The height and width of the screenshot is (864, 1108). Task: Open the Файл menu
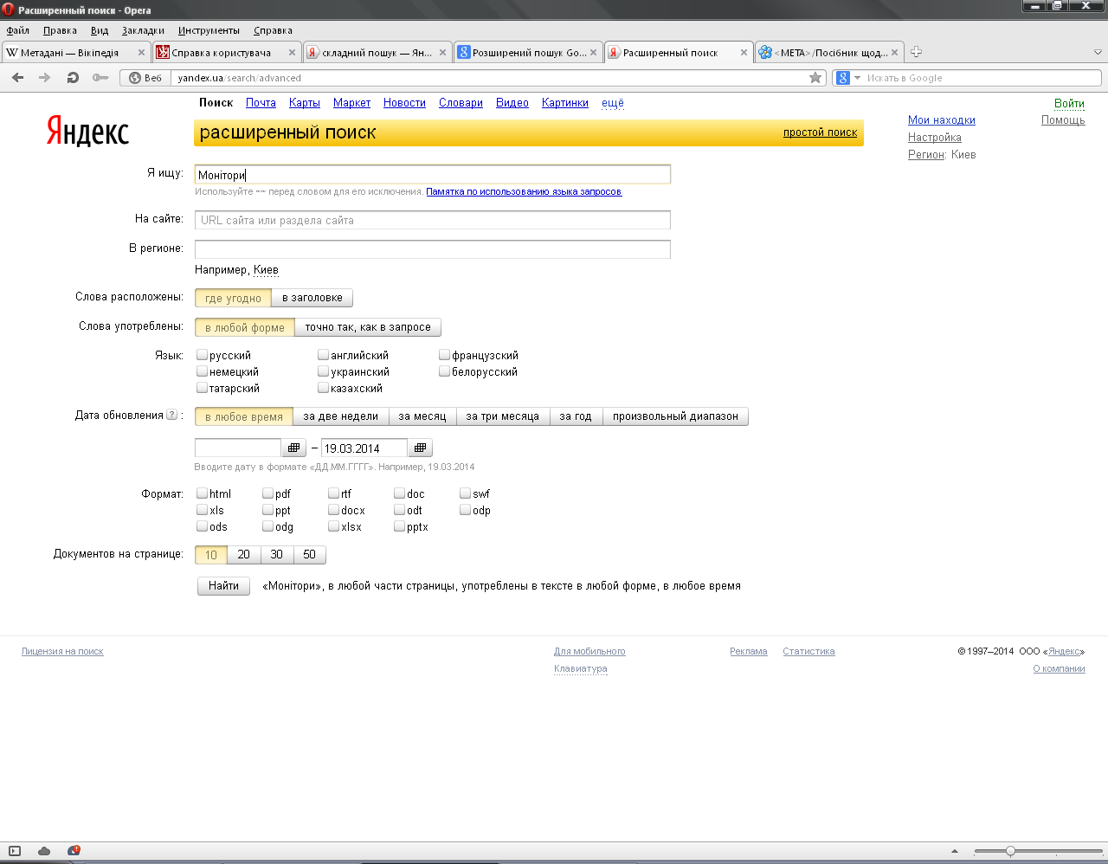(17, 30)
